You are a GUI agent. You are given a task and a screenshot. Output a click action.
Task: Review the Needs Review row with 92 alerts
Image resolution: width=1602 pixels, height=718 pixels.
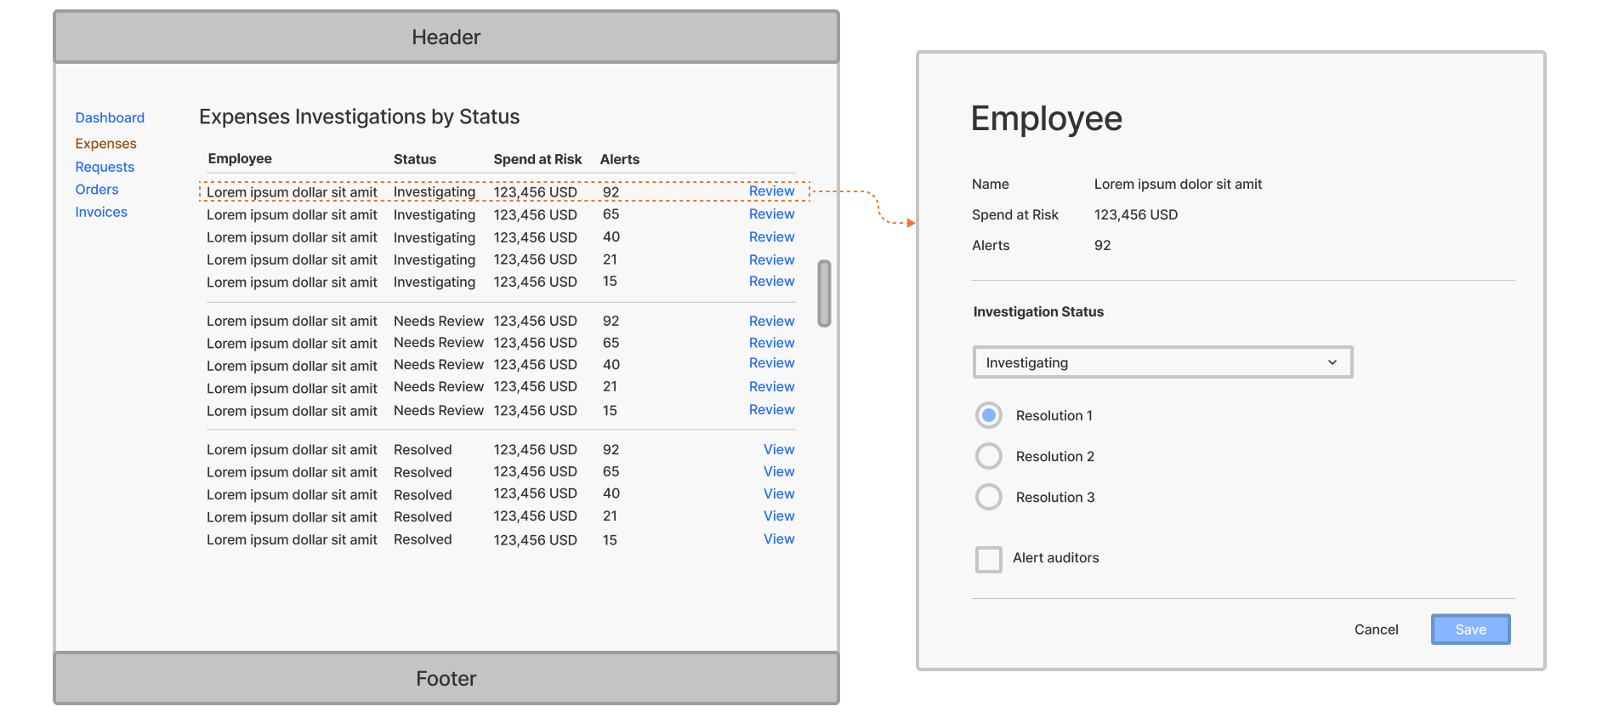(771, 321)
